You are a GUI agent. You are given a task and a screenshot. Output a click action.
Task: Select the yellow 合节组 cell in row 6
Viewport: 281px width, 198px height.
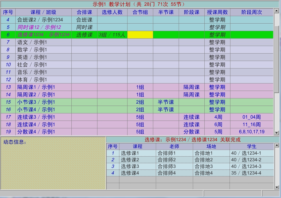click(140, 35)
